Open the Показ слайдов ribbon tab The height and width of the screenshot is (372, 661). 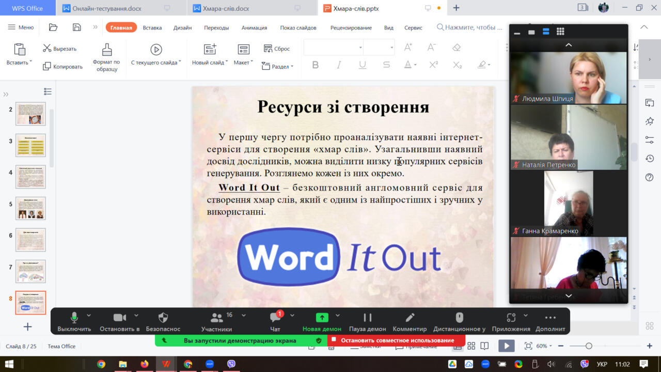[298, 28]
